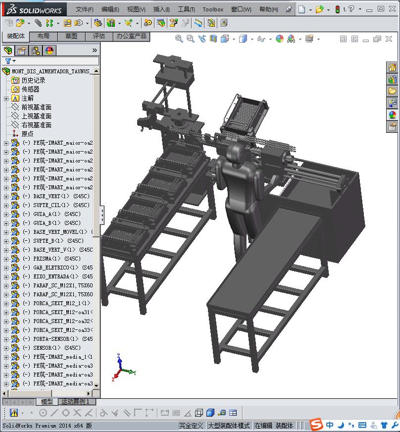Image resolution: width=400 pixels, height=432 pixels.
Task: Expand the 注解 annotations tree node
Action: pyautogui.click(x=6, y=98)
